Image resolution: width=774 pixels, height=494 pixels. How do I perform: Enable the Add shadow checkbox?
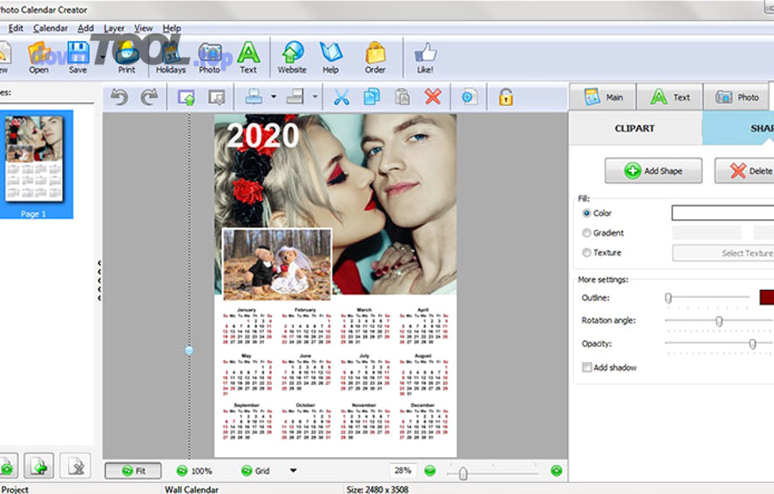click(587, 367)
